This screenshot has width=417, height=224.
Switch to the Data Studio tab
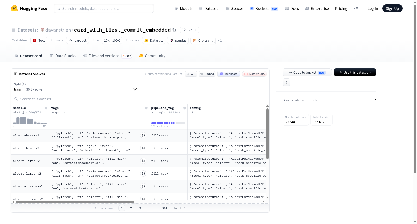point(63,56)
